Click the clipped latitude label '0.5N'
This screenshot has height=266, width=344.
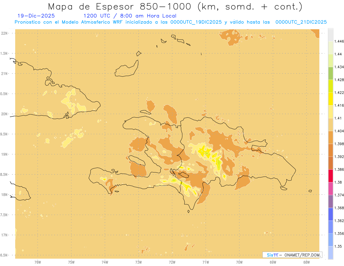pos(4,94)
